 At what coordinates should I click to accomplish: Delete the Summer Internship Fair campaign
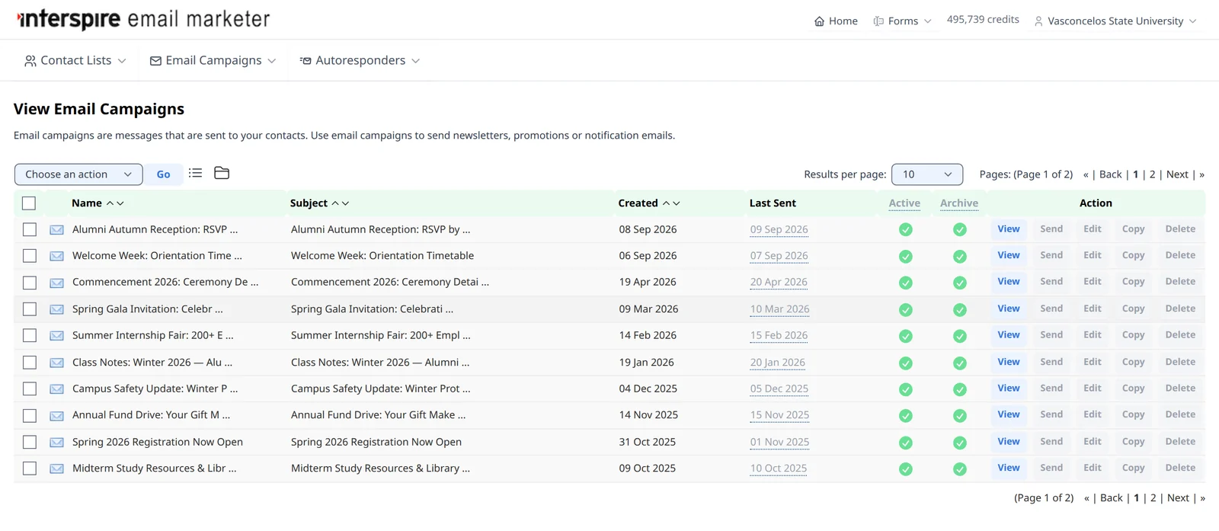click(1180, 335)
